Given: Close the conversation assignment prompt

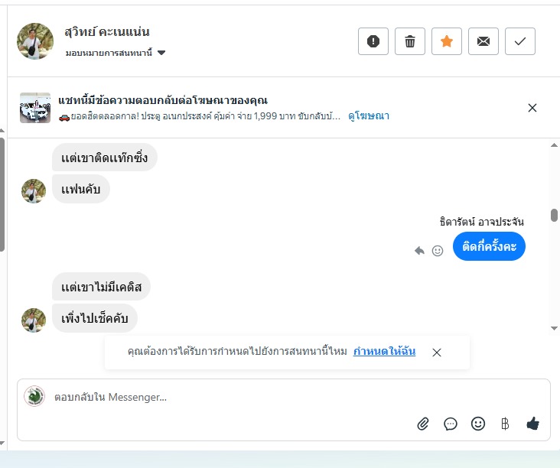Looking at the screenshot, I should pyautogui.click(x=437, y=353).
